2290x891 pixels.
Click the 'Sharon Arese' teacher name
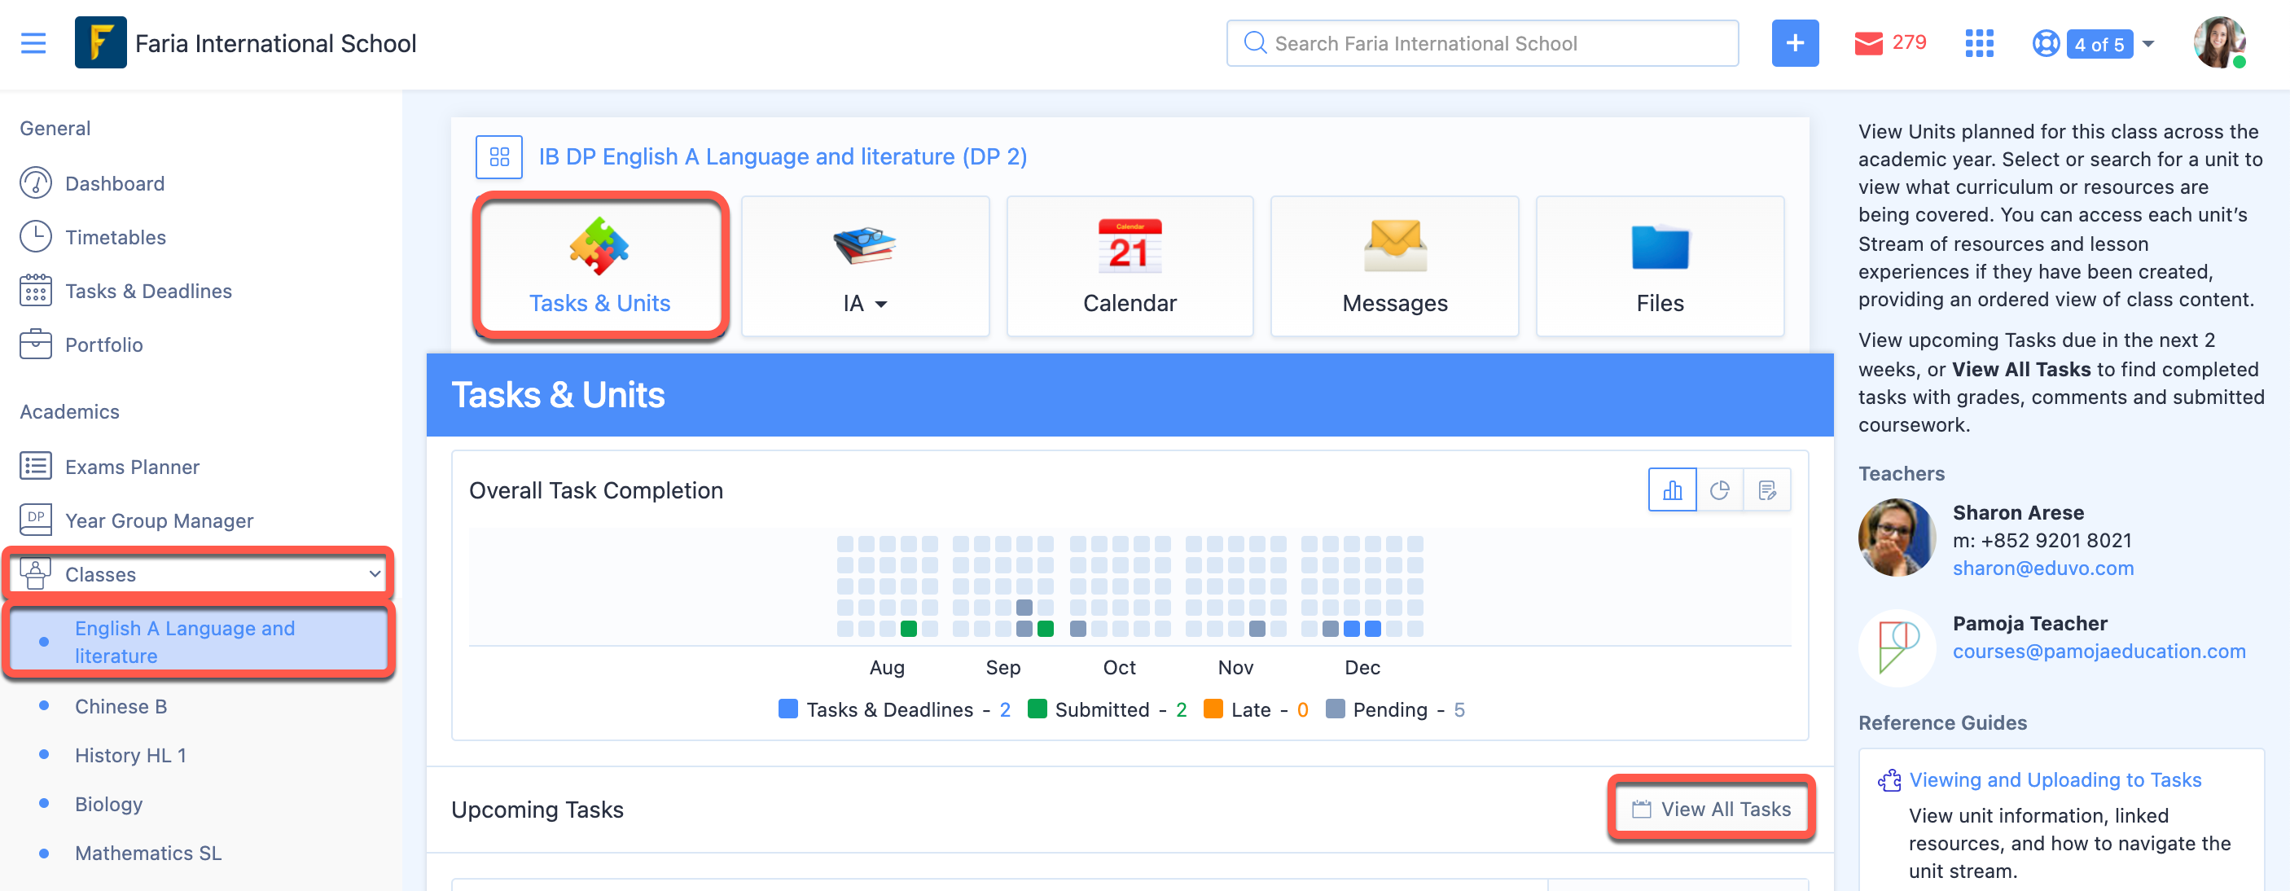(x=2018, y=512)
